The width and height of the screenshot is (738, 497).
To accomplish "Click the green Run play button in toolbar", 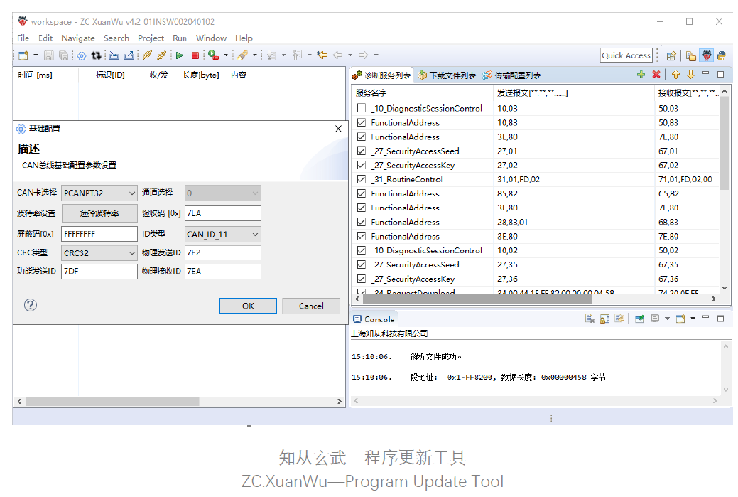I will coord(180,55).
